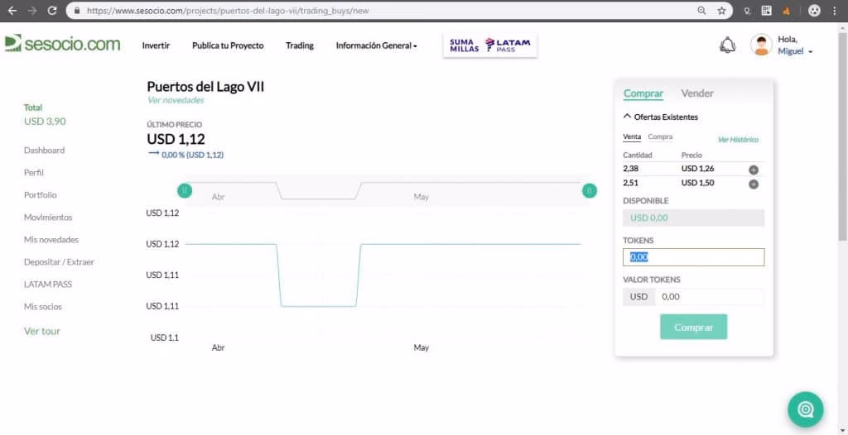Open Trading in the top menu
The height and width of the screenshot is (435, 848).
click(299, 45)
